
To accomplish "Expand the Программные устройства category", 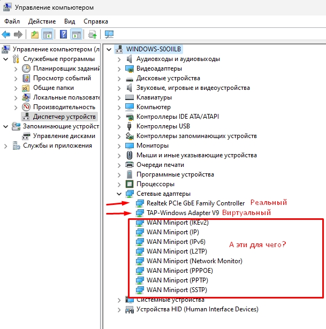I will coord(119,175).
